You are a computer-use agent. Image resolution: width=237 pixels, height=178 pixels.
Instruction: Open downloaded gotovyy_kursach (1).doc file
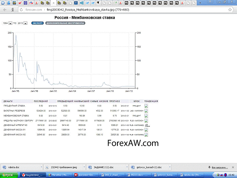tap(149, 168)
